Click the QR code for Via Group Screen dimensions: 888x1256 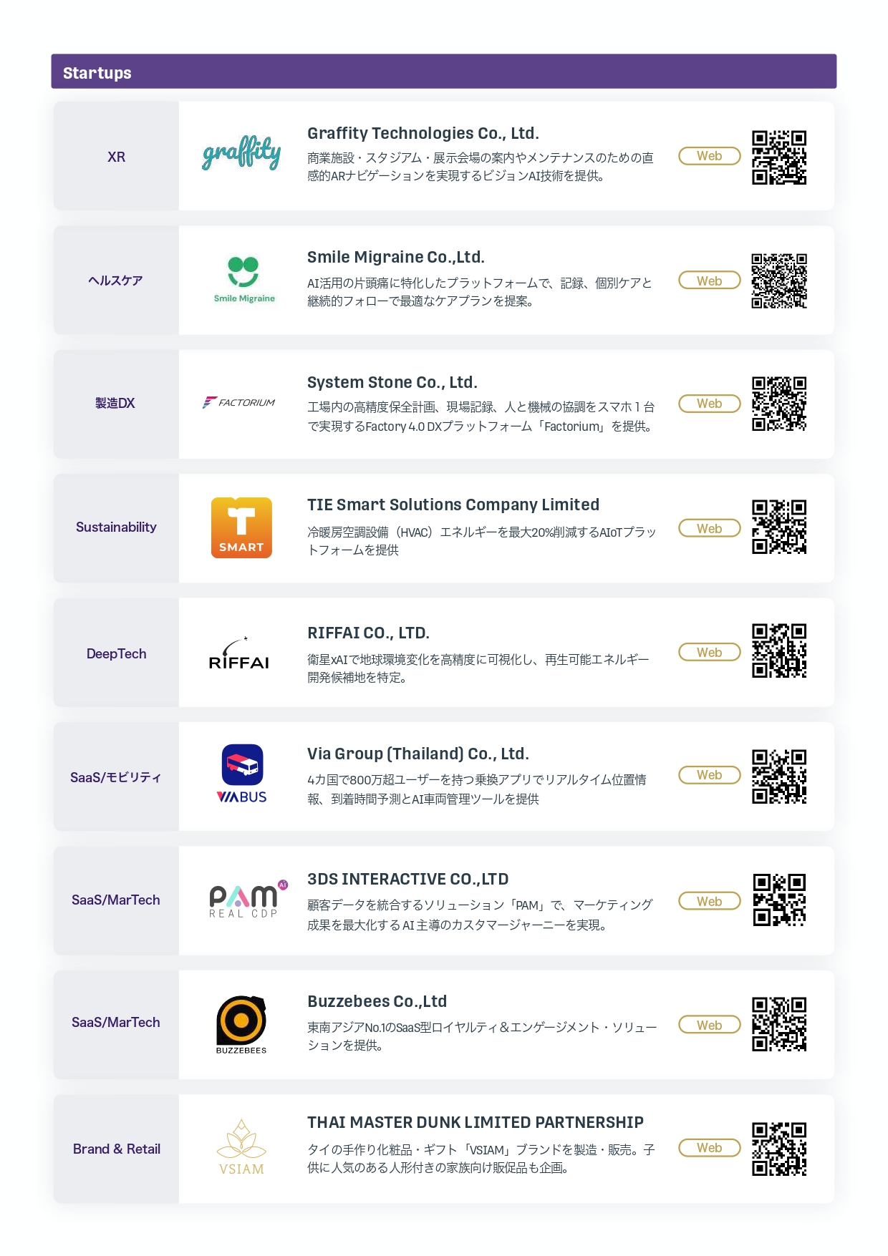tap(779, 777)
